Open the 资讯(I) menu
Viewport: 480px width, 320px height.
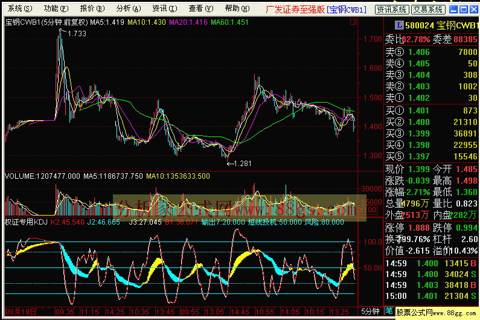pyautogui.click(x=165, y=8)
